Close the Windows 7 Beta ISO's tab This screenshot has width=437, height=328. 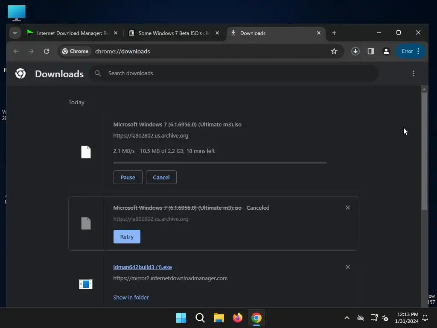[x=217, y=33]
